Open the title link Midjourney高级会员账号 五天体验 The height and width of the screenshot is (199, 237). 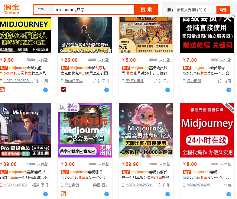pyautogui.click(x=144, y=71)
